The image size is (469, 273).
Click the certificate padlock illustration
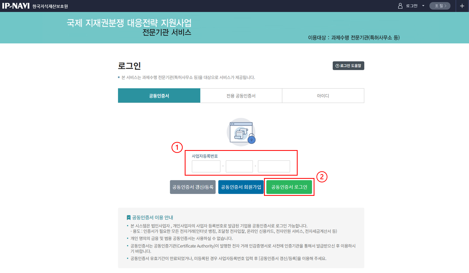point(241,132)
